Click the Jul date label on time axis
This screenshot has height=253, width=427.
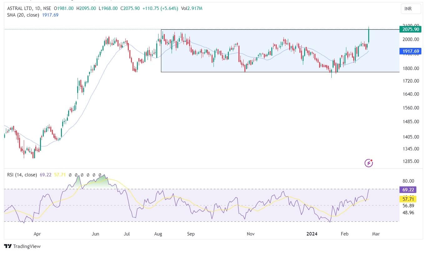point(127,234)
